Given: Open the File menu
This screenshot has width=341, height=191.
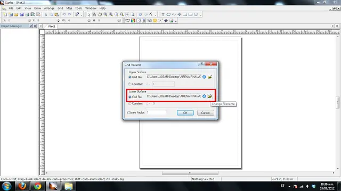Looking at the screenshot, I should pyautogui.click(x=11, y=8).
